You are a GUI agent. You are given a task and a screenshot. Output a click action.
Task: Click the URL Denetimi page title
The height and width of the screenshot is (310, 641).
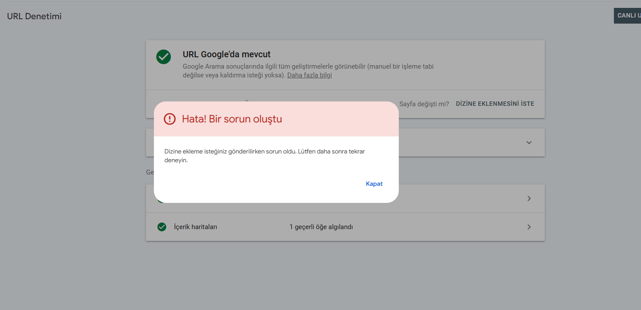34,17
